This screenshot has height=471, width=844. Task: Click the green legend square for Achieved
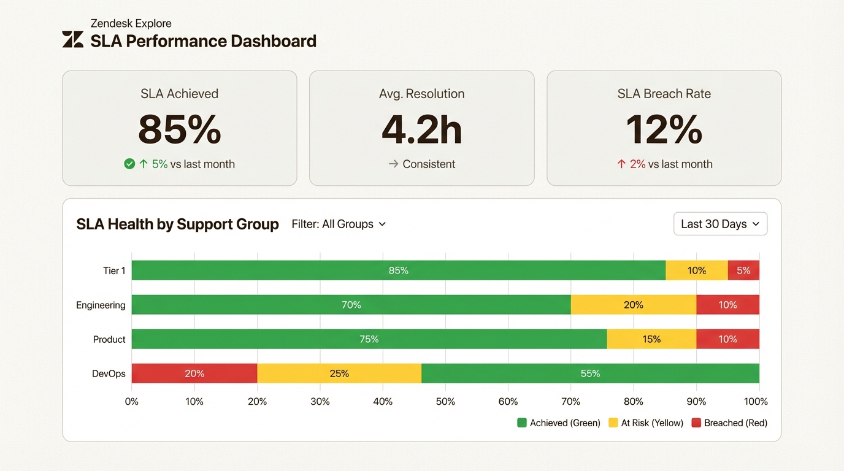521,423
